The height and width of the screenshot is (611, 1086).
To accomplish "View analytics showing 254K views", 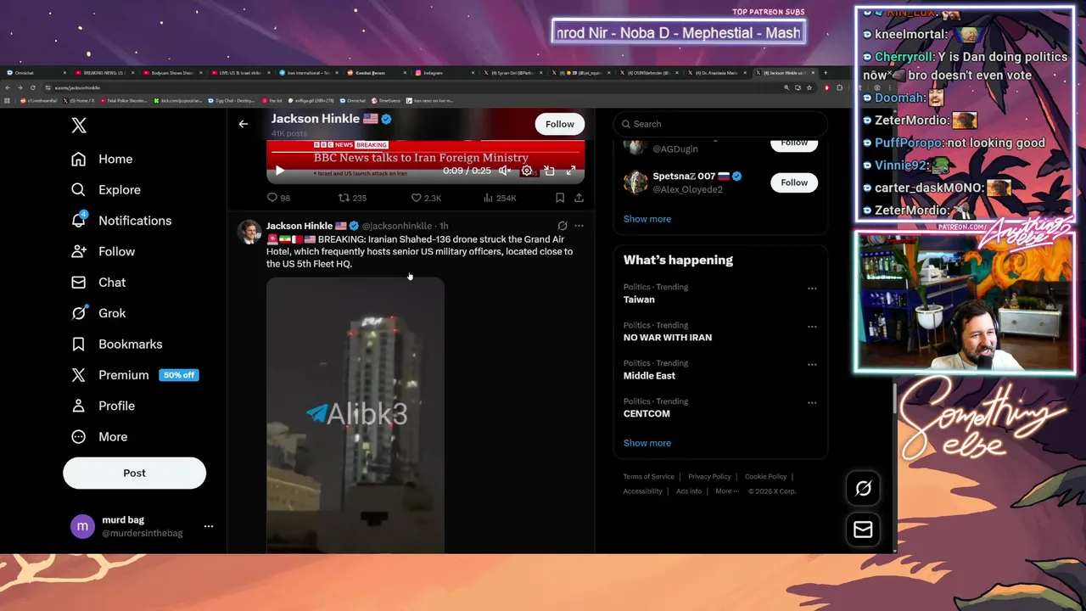I will 500,198.
